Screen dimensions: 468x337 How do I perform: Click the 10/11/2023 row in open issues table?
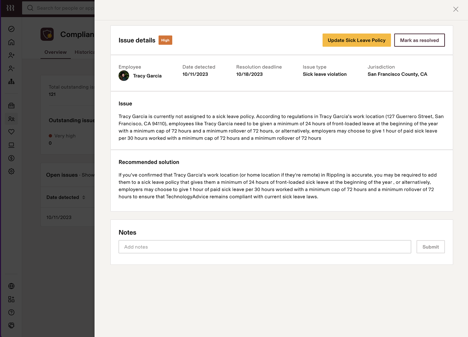68,217
